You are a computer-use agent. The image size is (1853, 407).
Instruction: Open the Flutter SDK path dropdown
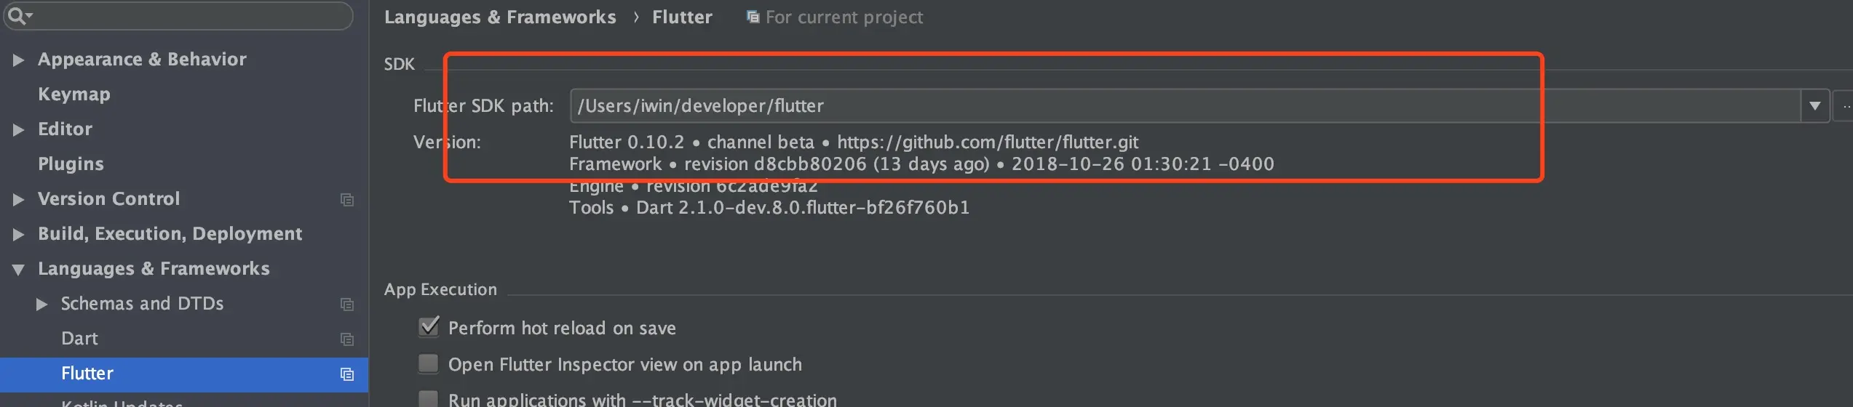[x=1814, y=106]
